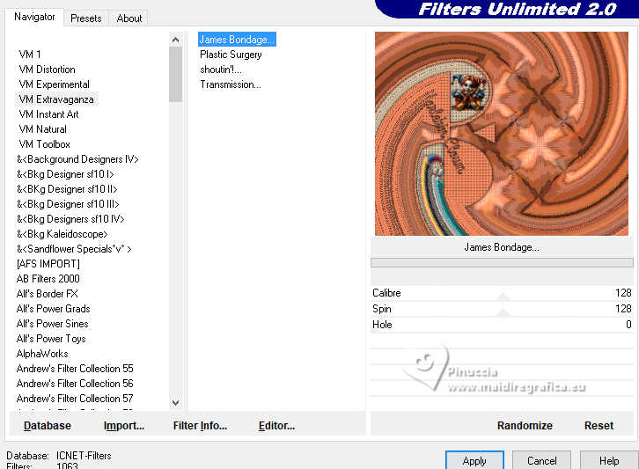Open the Help button
This screenshot has width=639, height=469.
pyautogui.click(x=609, y=461)
